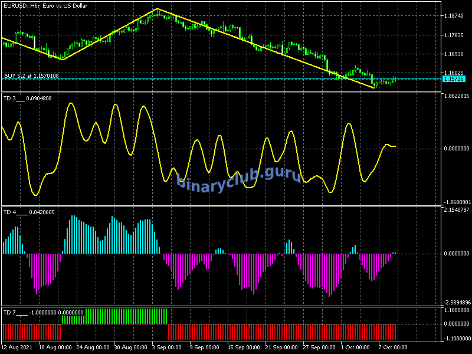
Task: Click the cyan current price tag 1.15736
Action: (453, 78)
